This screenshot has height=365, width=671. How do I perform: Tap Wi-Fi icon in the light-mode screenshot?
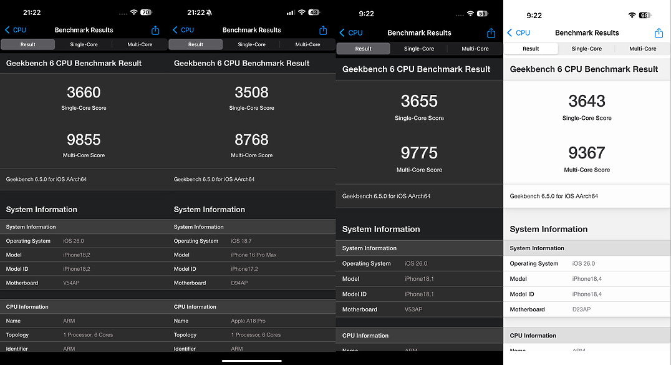[x=632, y=16]
